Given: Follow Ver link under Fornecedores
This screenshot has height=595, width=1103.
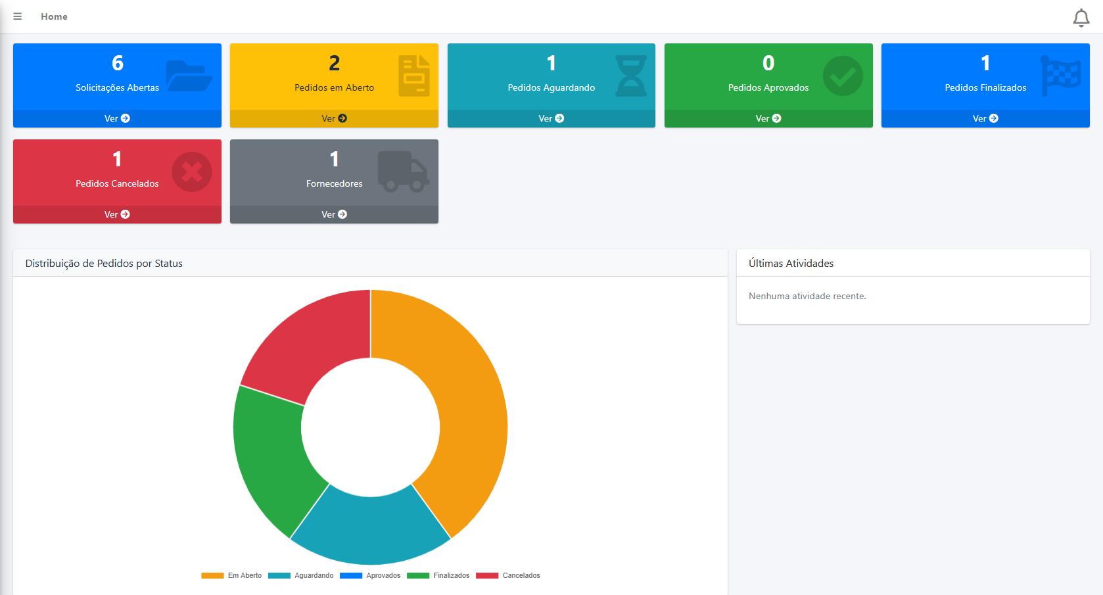Looking at the screenshot, I should tap(334, 214).
